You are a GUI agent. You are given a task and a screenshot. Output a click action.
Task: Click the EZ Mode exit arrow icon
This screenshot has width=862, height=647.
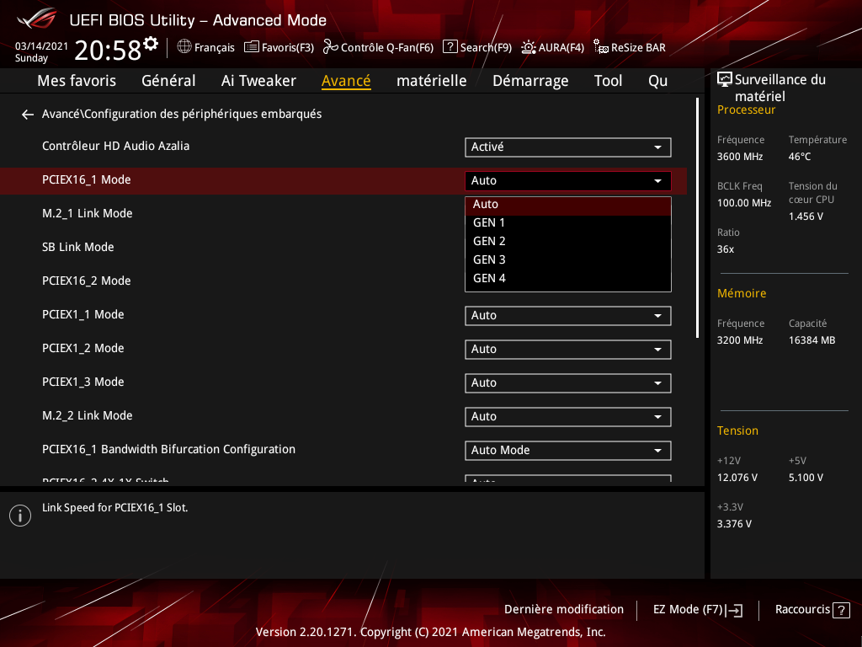[734, 610]
